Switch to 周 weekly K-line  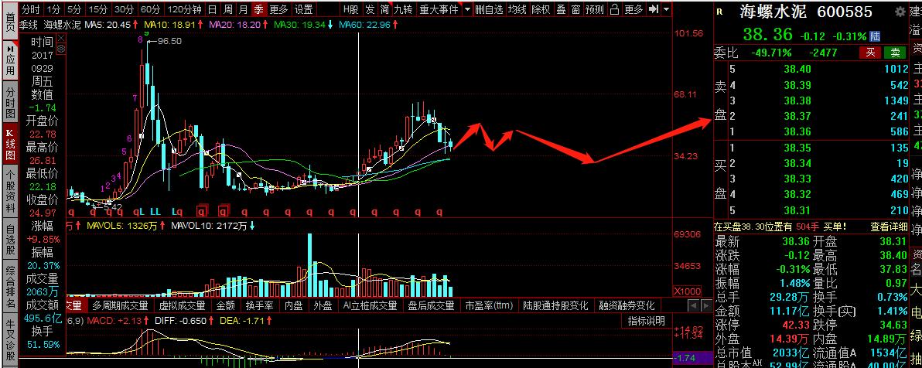[x=227, y=9]
